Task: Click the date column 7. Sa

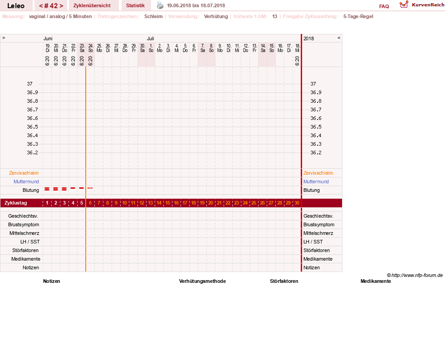Action: pyautogui.click(x=203, y=48)
